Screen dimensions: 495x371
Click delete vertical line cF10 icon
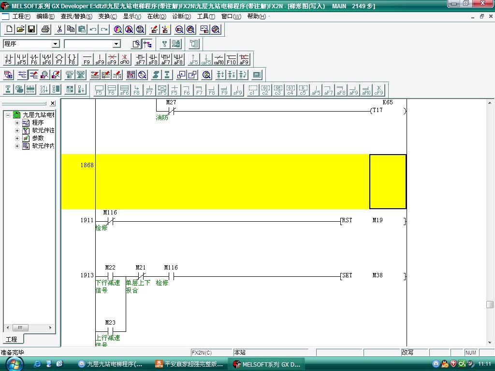125,59
